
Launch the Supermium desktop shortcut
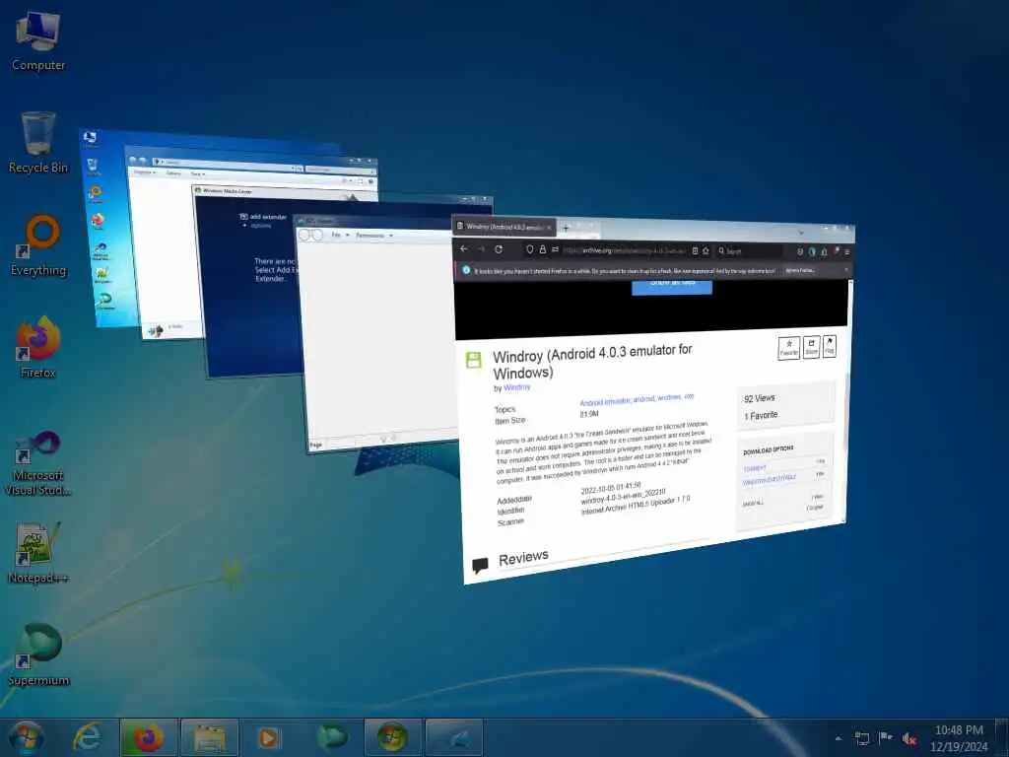(38, 655)
